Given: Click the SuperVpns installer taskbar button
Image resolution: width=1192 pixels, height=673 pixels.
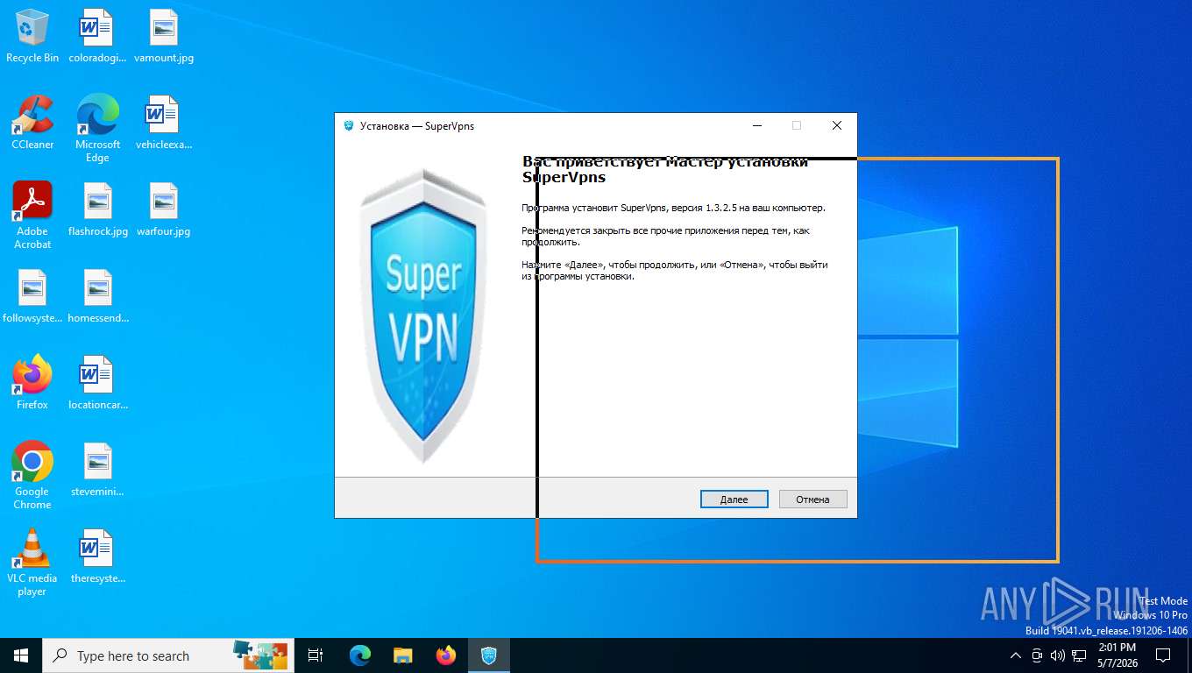Looking at the screenshot, I should point(489,655).
